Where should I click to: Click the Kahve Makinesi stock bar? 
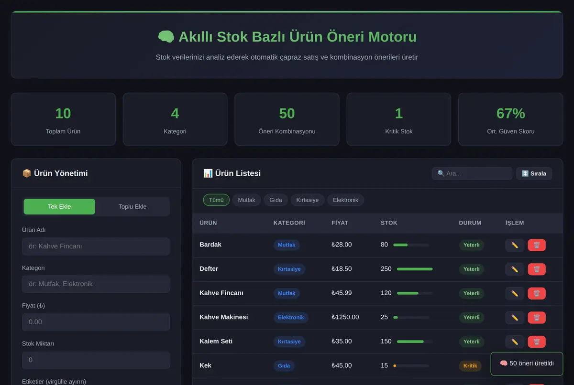click(411, 317)
